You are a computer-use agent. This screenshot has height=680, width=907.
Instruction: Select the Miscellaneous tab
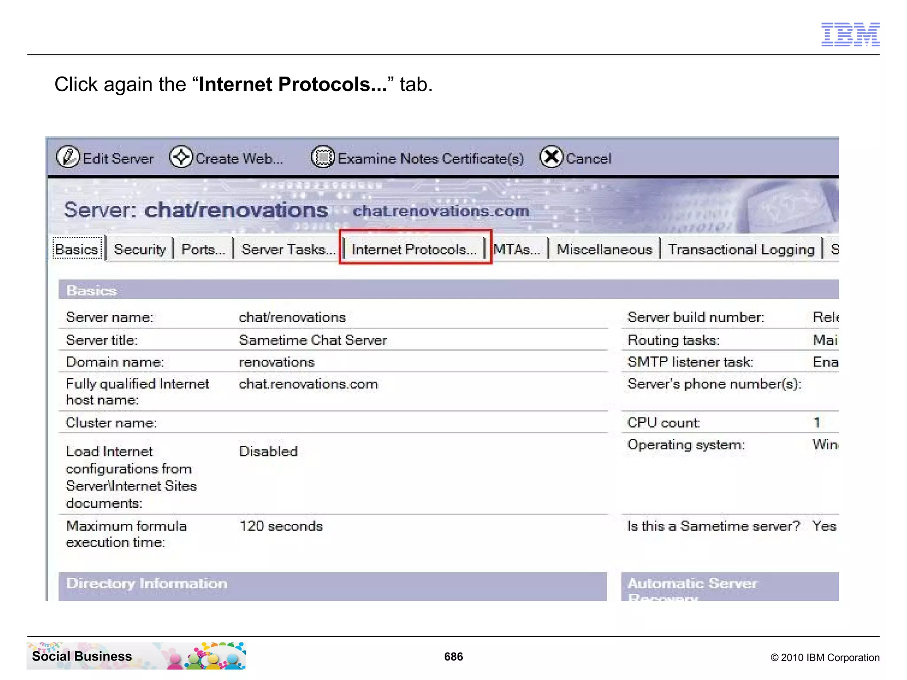(x=605, y=249)
